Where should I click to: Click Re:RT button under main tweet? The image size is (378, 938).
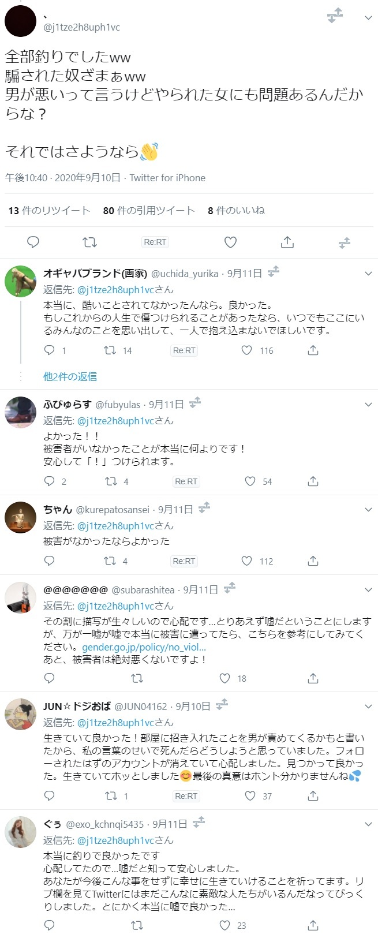click(155, 242)
